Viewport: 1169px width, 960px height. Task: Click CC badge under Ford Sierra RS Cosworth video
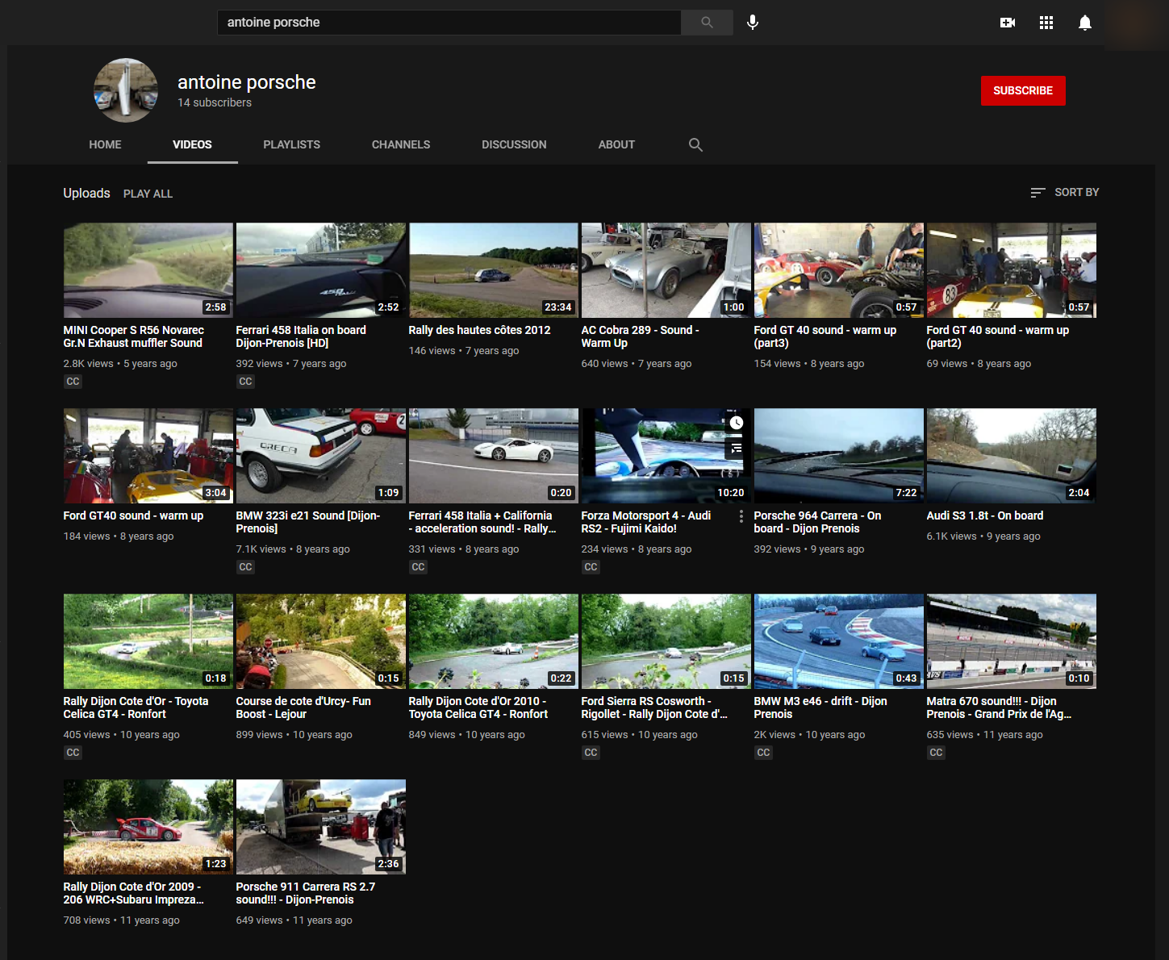[x=591, y=753]
